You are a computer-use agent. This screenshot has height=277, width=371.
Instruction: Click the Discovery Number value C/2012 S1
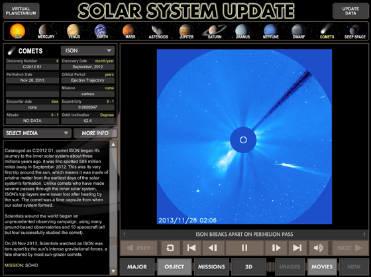tap(32, 67)
